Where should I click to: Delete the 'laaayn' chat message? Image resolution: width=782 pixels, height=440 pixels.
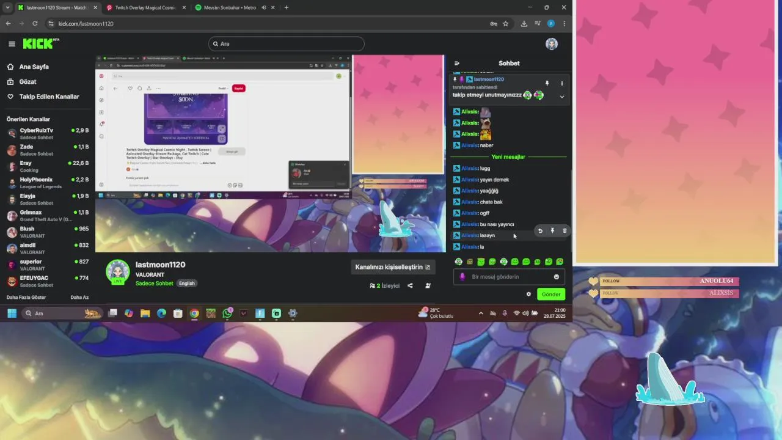click(x=565, y=231)
